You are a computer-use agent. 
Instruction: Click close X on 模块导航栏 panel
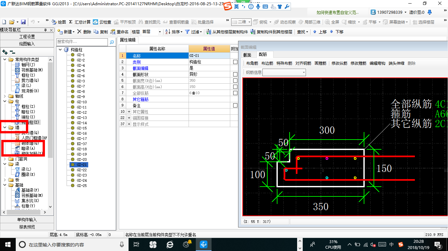coord(51,30)
